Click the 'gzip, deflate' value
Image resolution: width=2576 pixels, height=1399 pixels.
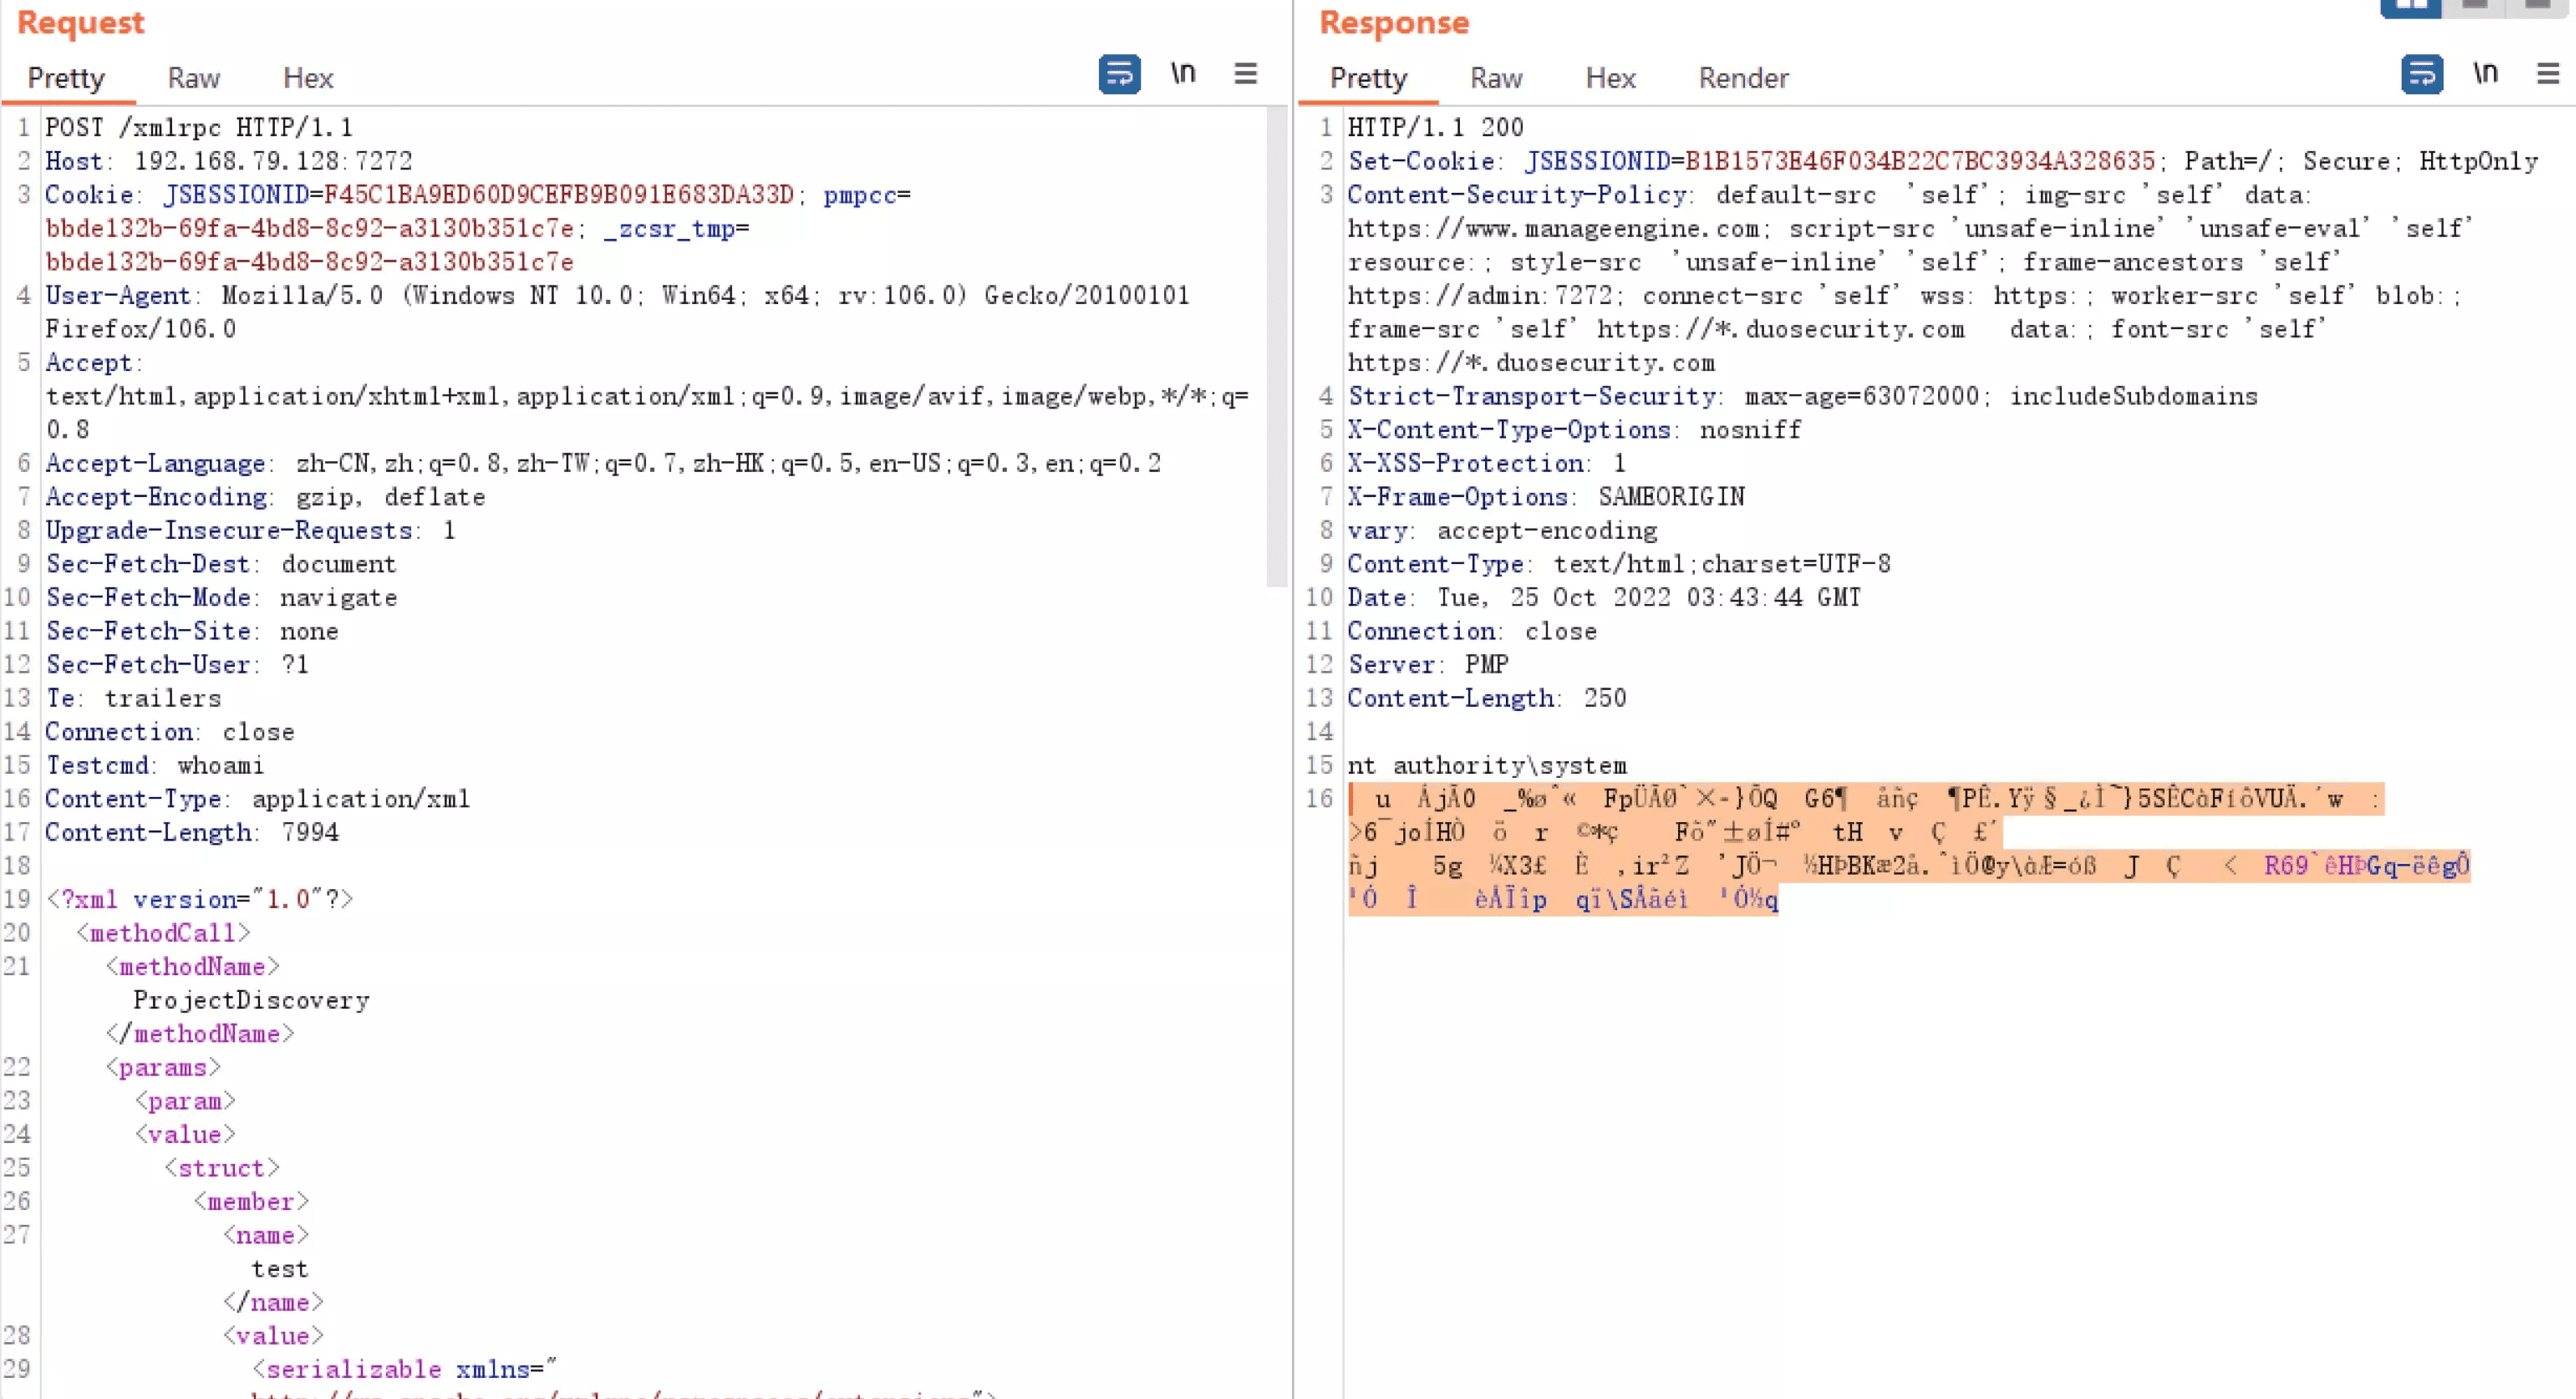coord(390,496)
